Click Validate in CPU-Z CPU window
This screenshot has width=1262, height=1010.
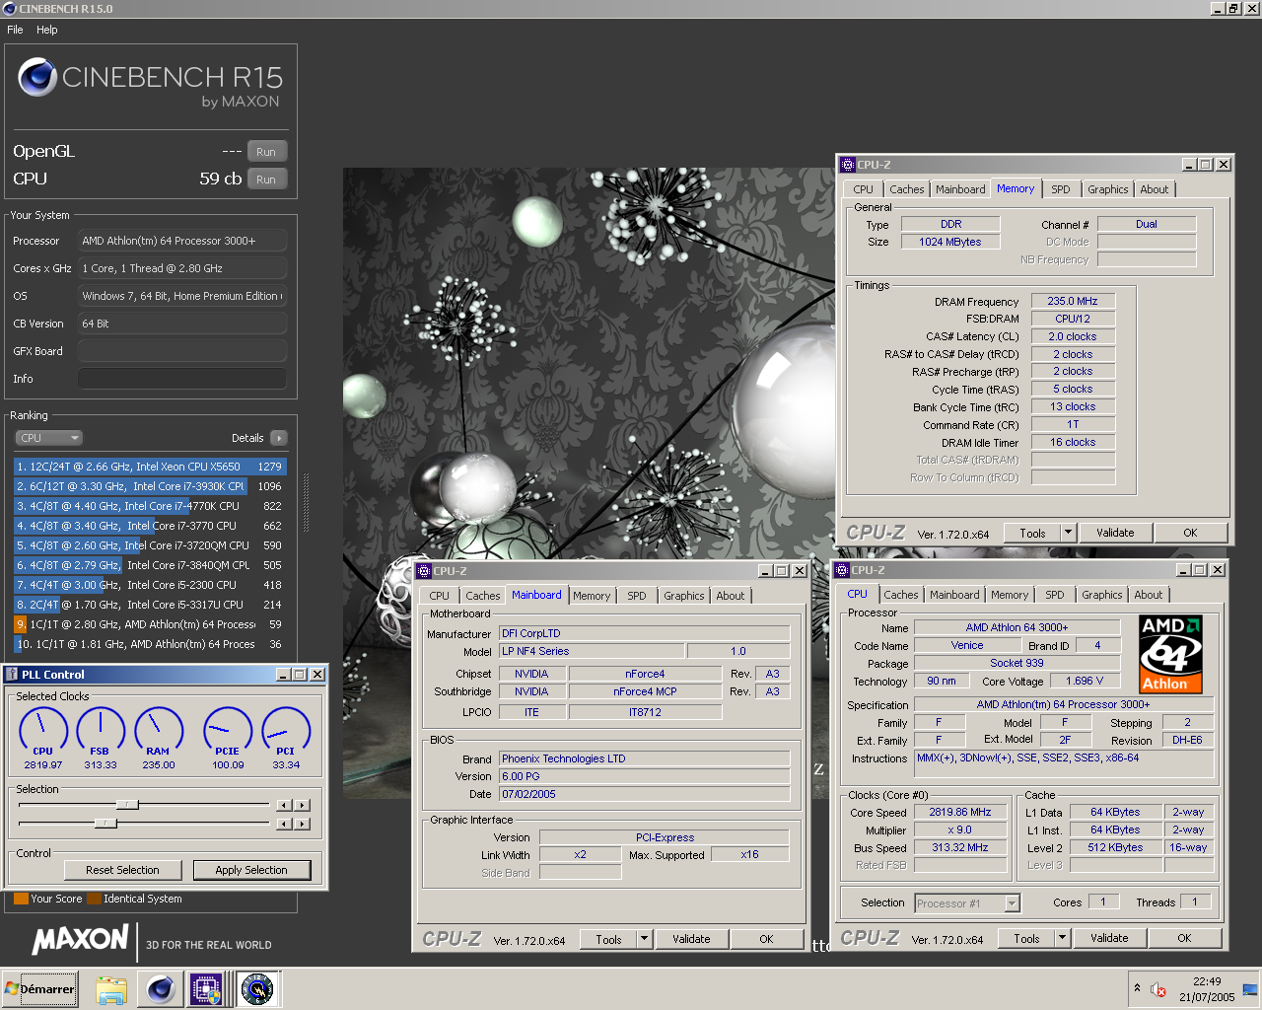[x=1109, y=938]
